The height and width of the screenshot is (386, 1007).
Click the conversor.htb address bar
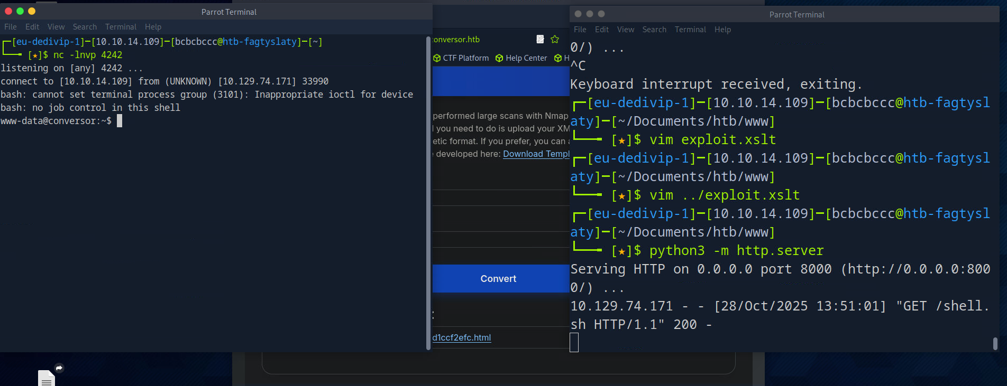[x=456, y=40]
